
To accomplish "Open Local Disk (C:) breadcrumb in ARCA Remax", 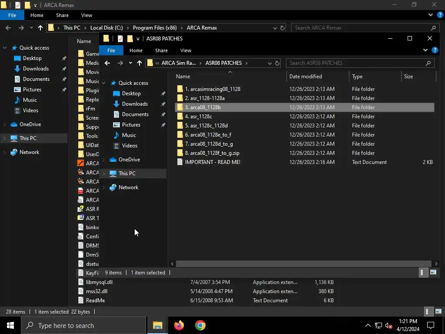I will coord(106,28).
